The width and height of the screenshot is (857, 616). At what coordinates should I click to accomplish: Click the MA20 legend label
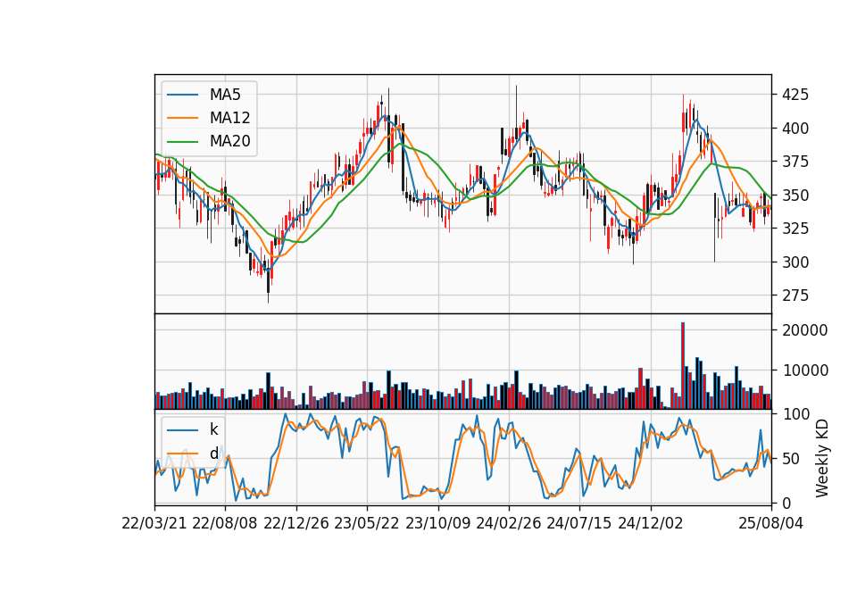(229, 141)
